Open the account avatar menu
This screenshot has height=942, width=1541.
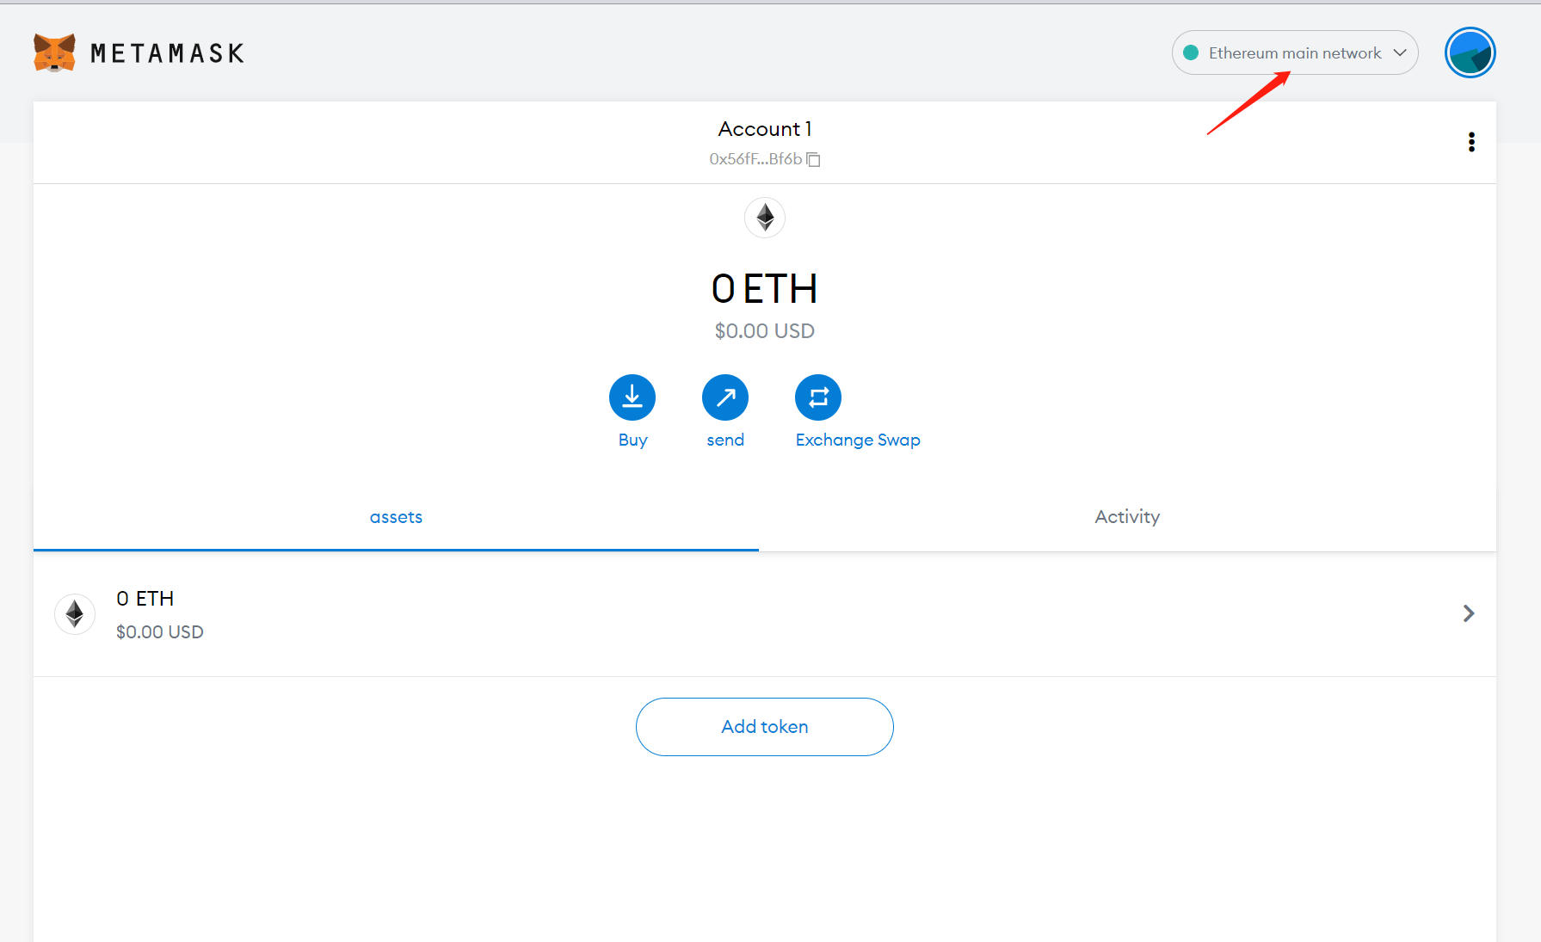[1470, 52]
